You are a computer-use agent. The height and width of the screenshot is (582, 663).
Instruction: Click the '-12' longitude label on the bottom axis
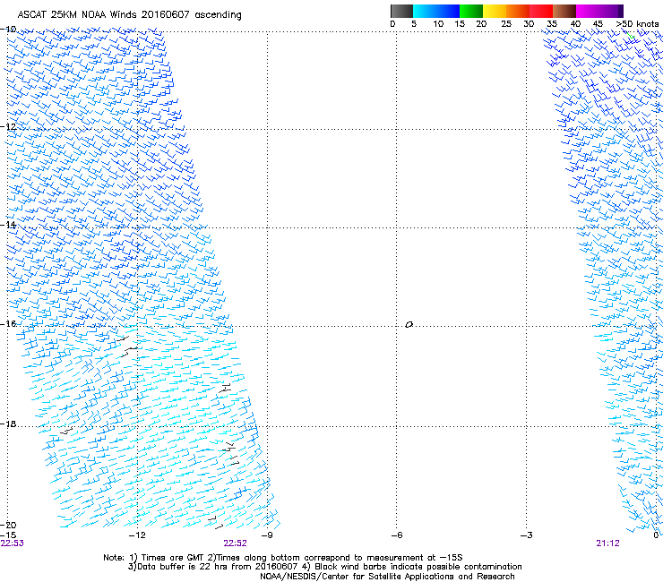pos(137,535)
